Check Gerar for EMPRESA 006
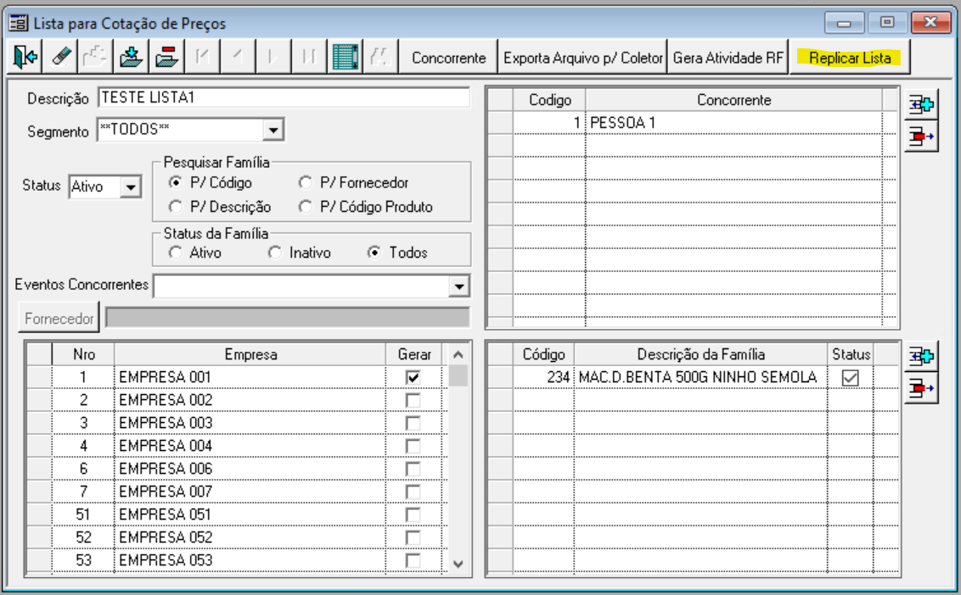The image size is (961, 595). (x=413, y=469)
